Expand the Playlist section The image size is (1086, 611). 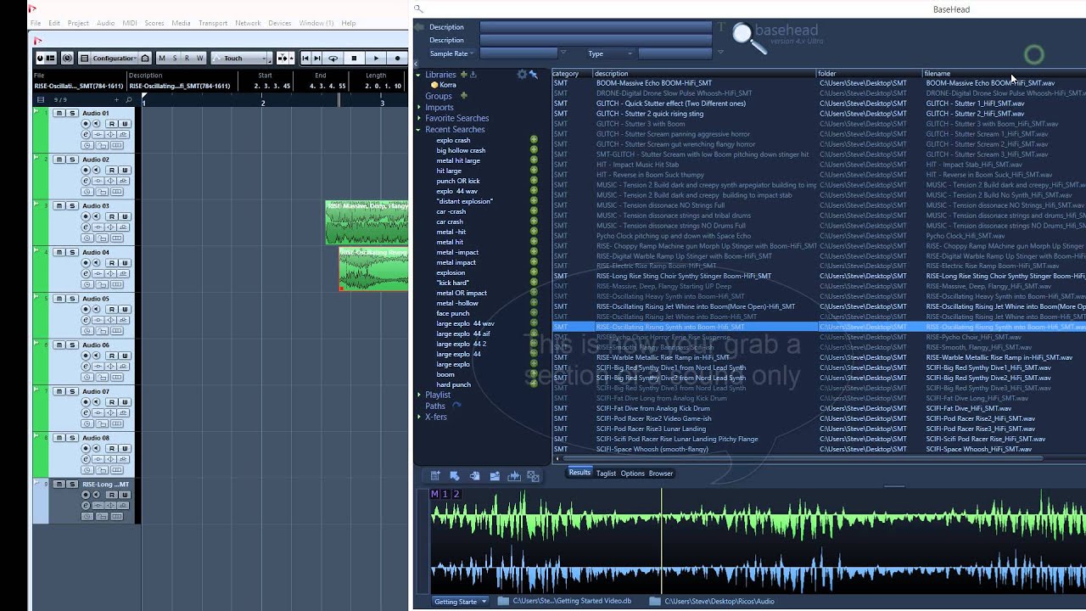click(x=418, y=395)
